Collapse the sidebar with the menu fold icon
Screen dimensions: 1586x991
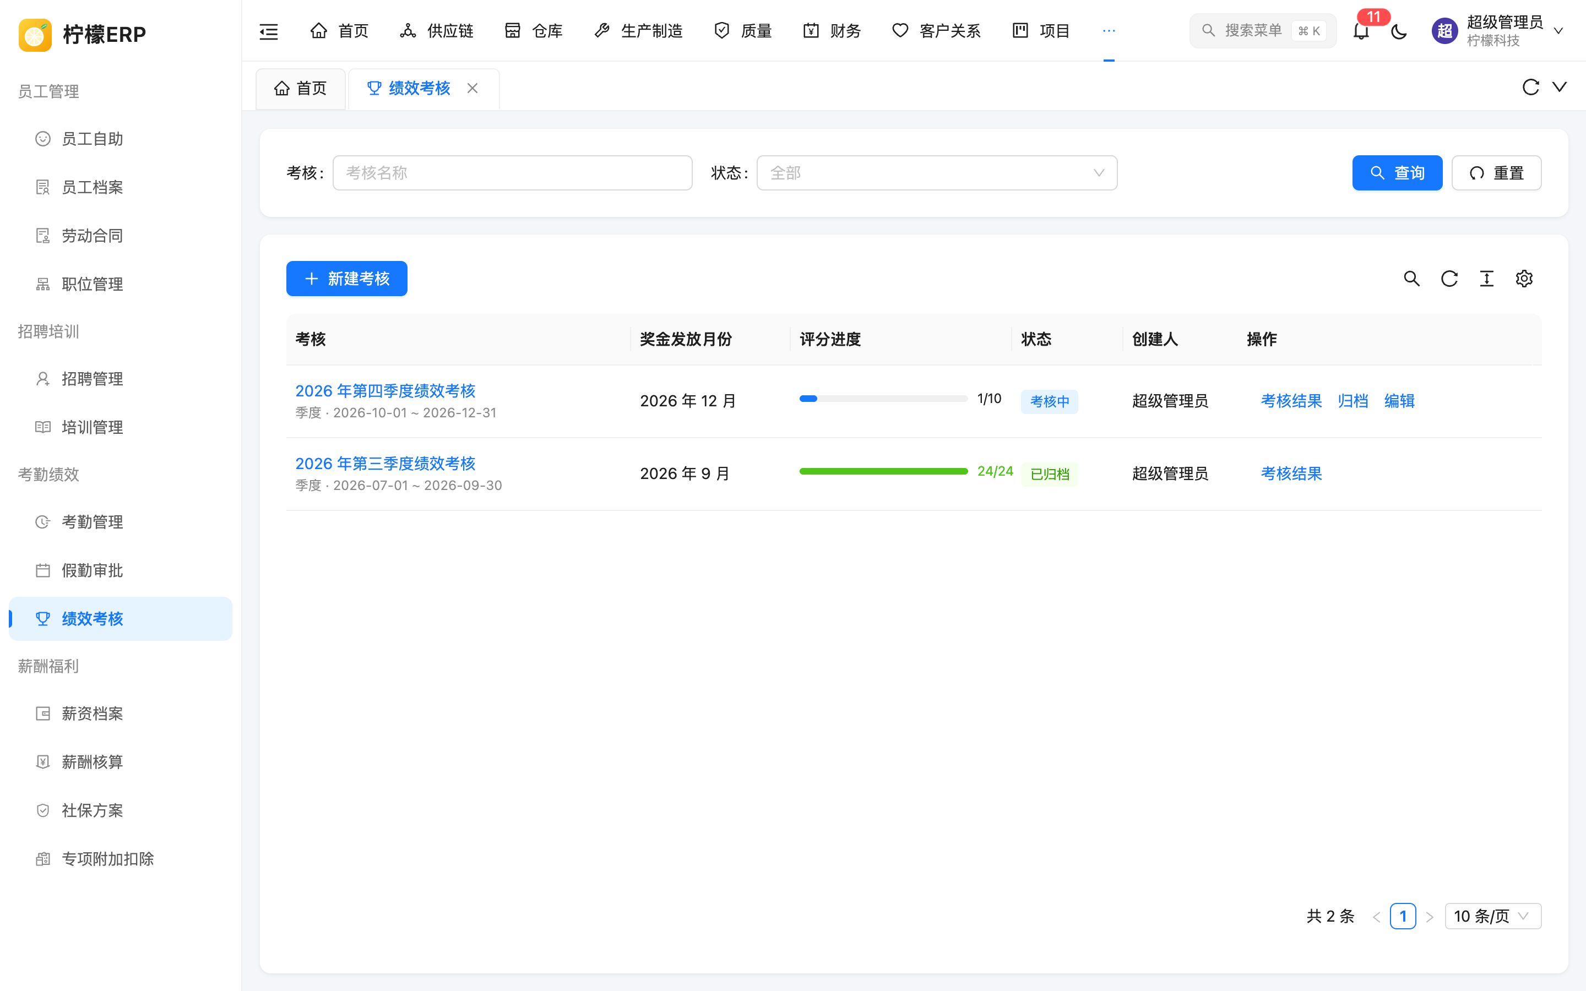pos(269,31)
